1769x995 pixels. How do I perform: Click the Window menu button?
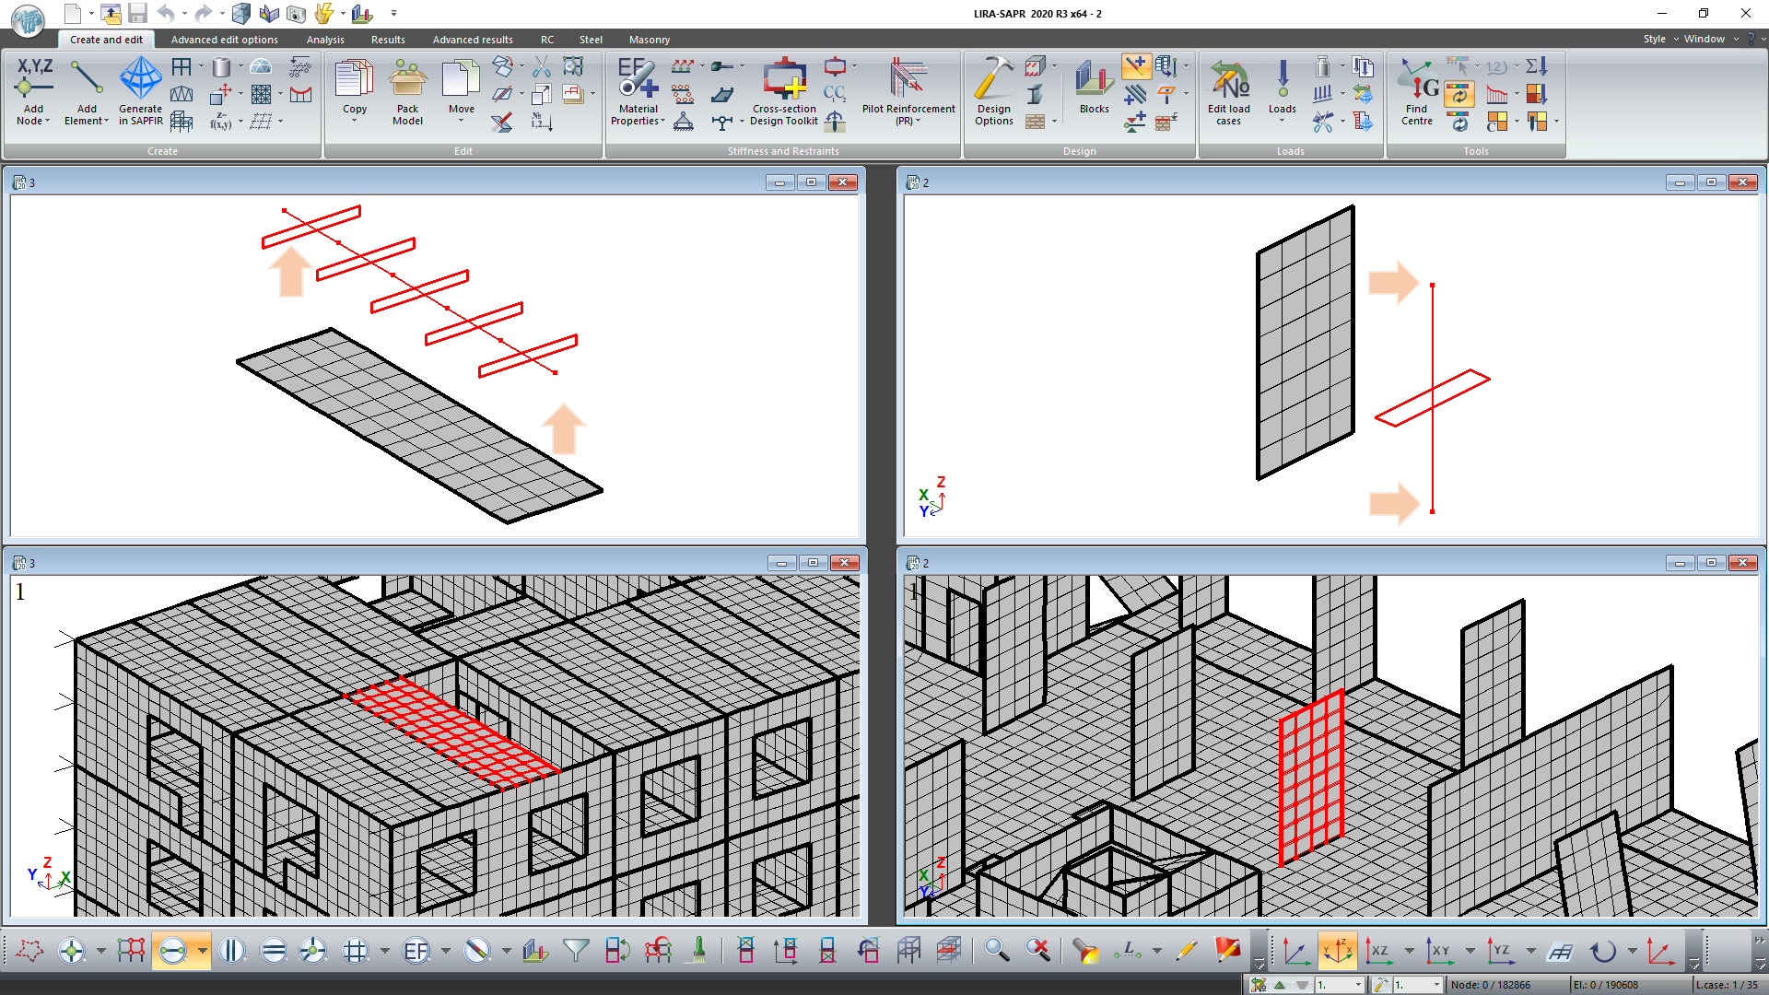[x=1704, y=39]
